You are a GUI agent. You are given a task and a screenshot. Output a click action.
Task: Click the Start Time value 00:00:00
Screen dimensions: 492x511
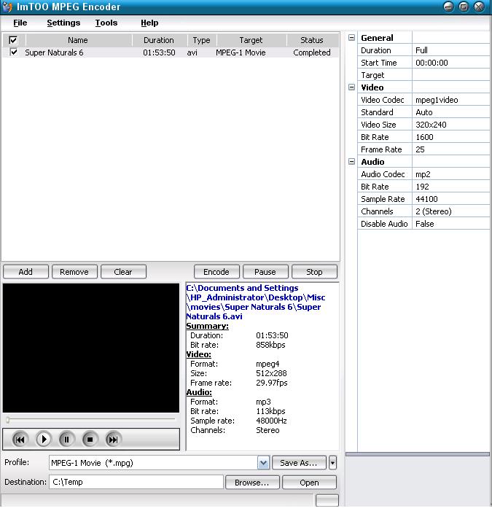(x=451, y=63)
